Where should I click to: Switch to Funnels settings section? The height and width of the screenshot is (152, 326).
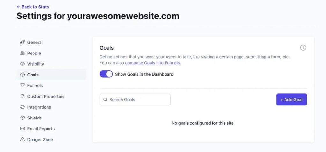(35, 85)
